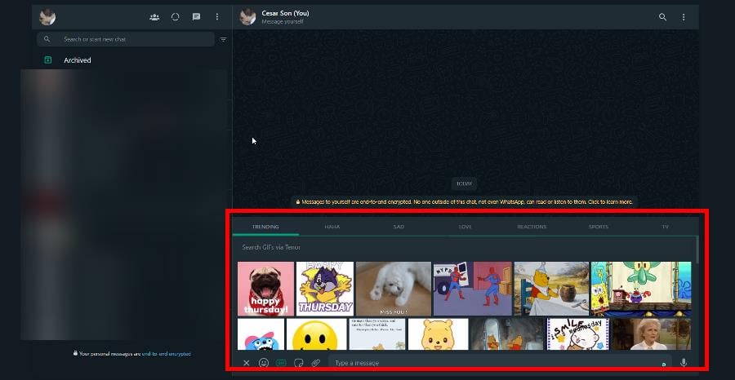This screenshot has width=735, height=380.
Task: Close the GIF picker with X icon
Action: click(x=246, y=363)
